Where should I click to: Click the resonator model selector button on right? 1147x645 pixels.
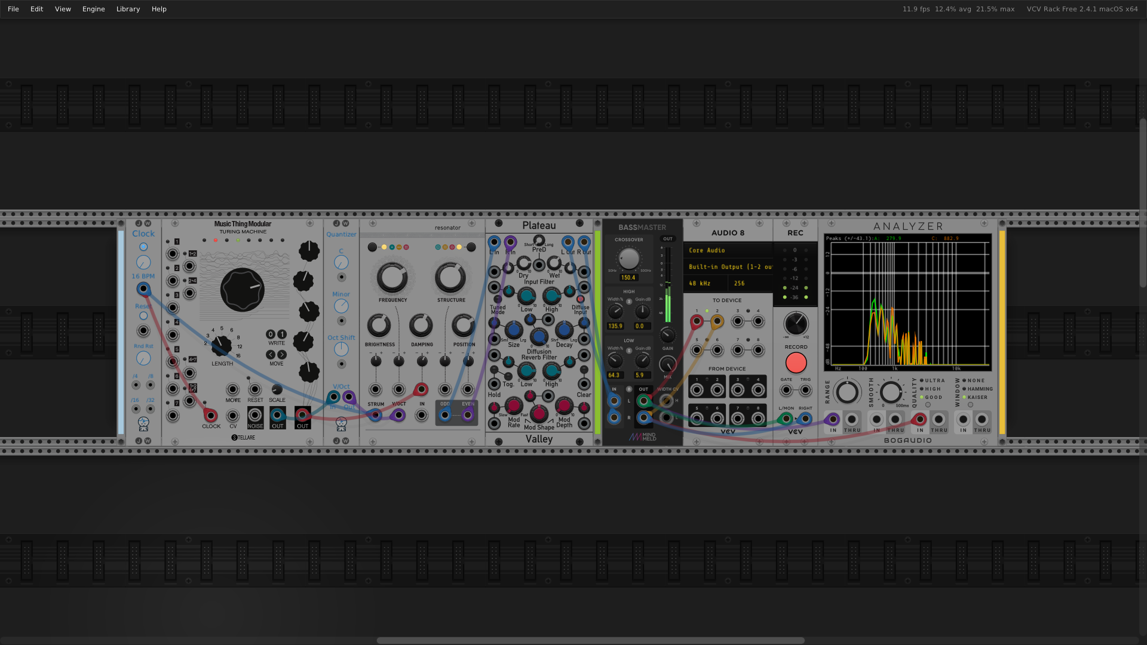(x=471, y=247)
